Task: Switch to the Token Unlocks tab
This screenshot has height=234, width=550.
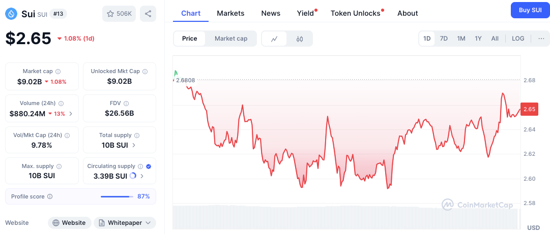Action: pos(355,13)
